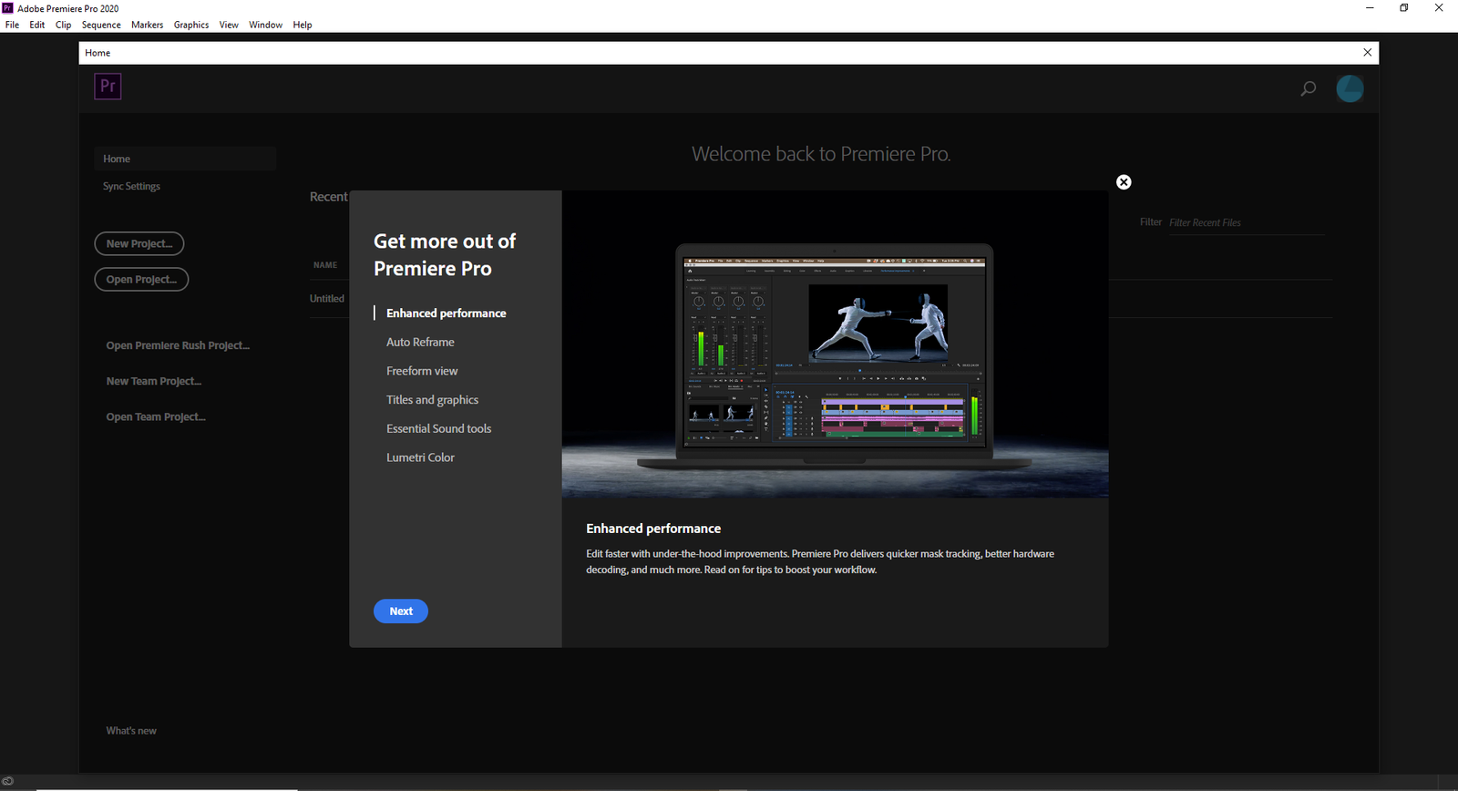Click the Open Project button
Image resolution: width=1458 pixels, height=791 pixels.
click(141, 280)
